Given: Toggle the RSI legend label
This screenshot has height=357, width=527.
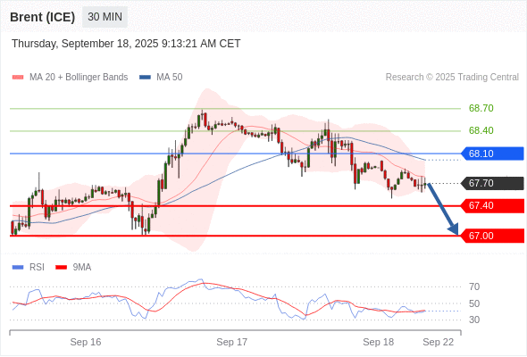Looking at the screenshot, I should click(37, 268).
